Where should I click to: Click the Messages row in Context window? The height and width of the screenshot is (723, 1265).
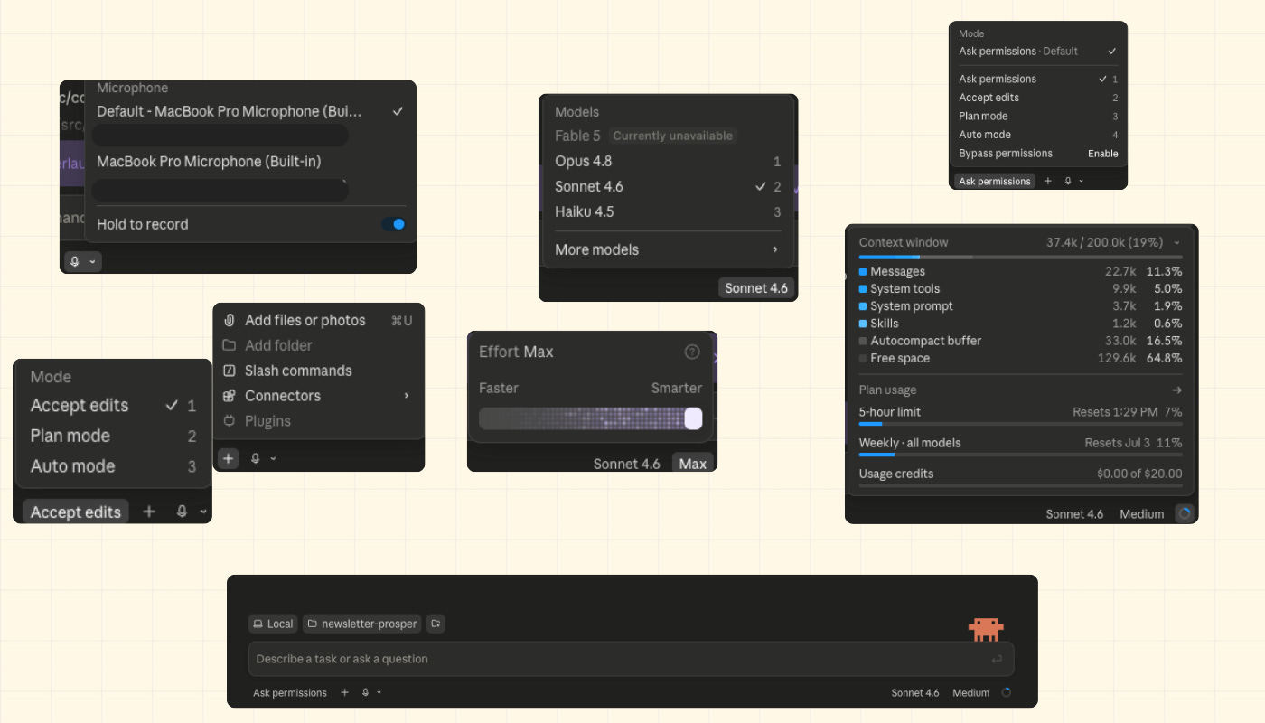click(1020, 271)
